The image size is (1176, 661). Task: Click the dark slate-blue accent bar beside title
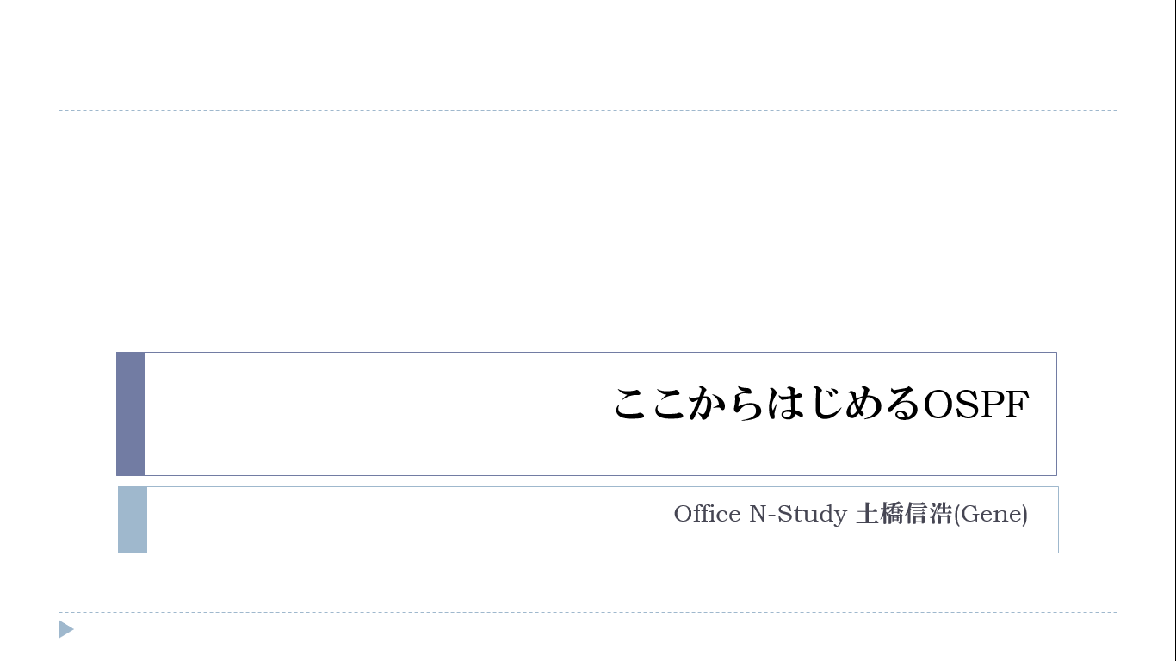131,414
